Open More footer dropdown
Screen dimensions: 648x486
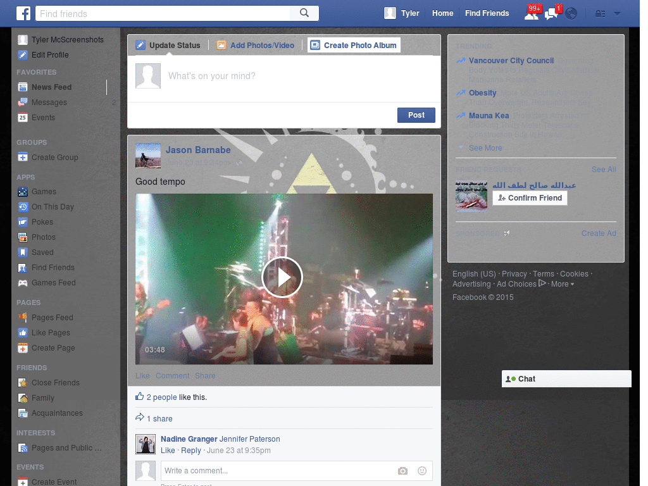point(563,284)
